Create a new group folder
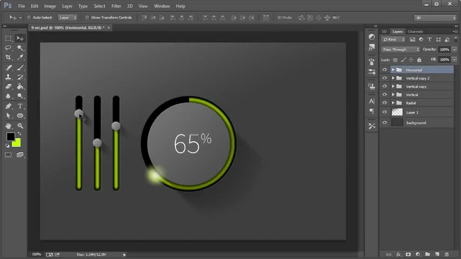Viewport: 461px width, 259px height. [428, 254]
